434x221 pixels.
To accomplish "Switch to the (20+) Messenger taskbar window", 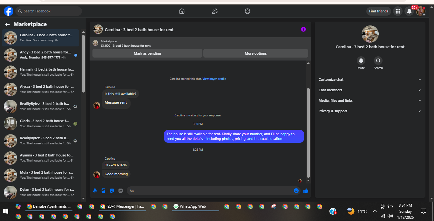I will pos(122,206).
